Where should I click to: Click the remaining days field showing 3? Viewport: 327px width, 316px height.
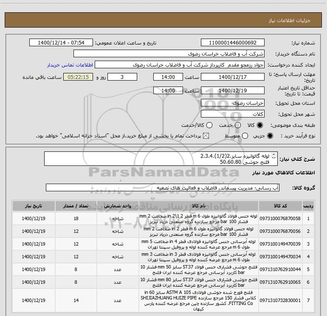tap(122, 77)
